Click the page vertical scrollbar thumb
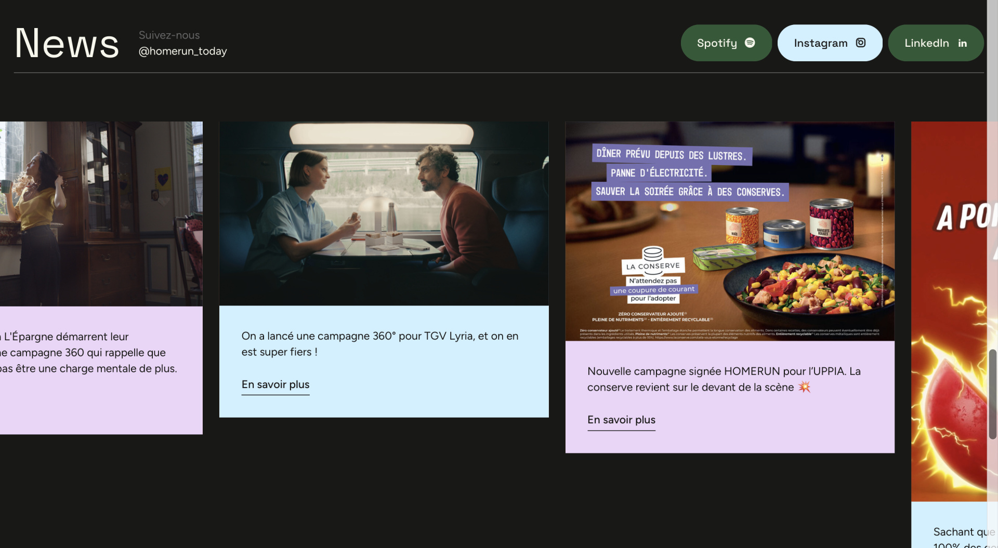The height and width of the screenshot is (548, 998). 993,394
